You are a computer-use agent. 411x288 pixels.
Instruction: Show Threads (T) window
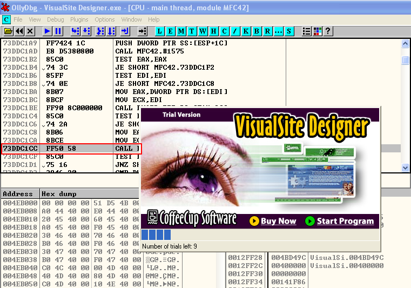[x=192, y=31]
